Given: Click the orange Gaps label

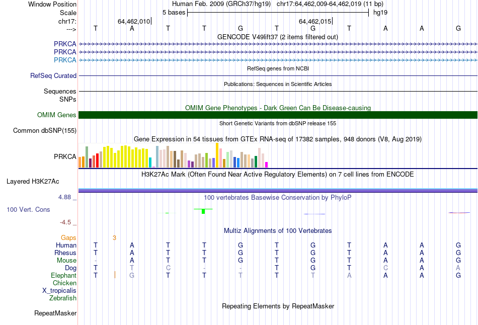Looking at the screenshot, I should 68,237.
